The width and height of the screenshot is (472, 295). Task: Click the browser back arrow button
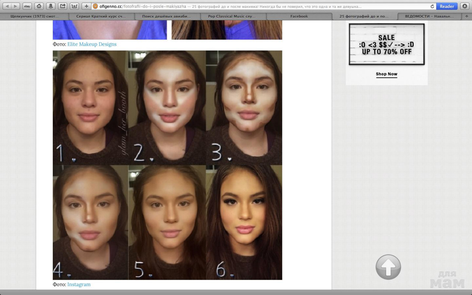[x=7, y=6]
